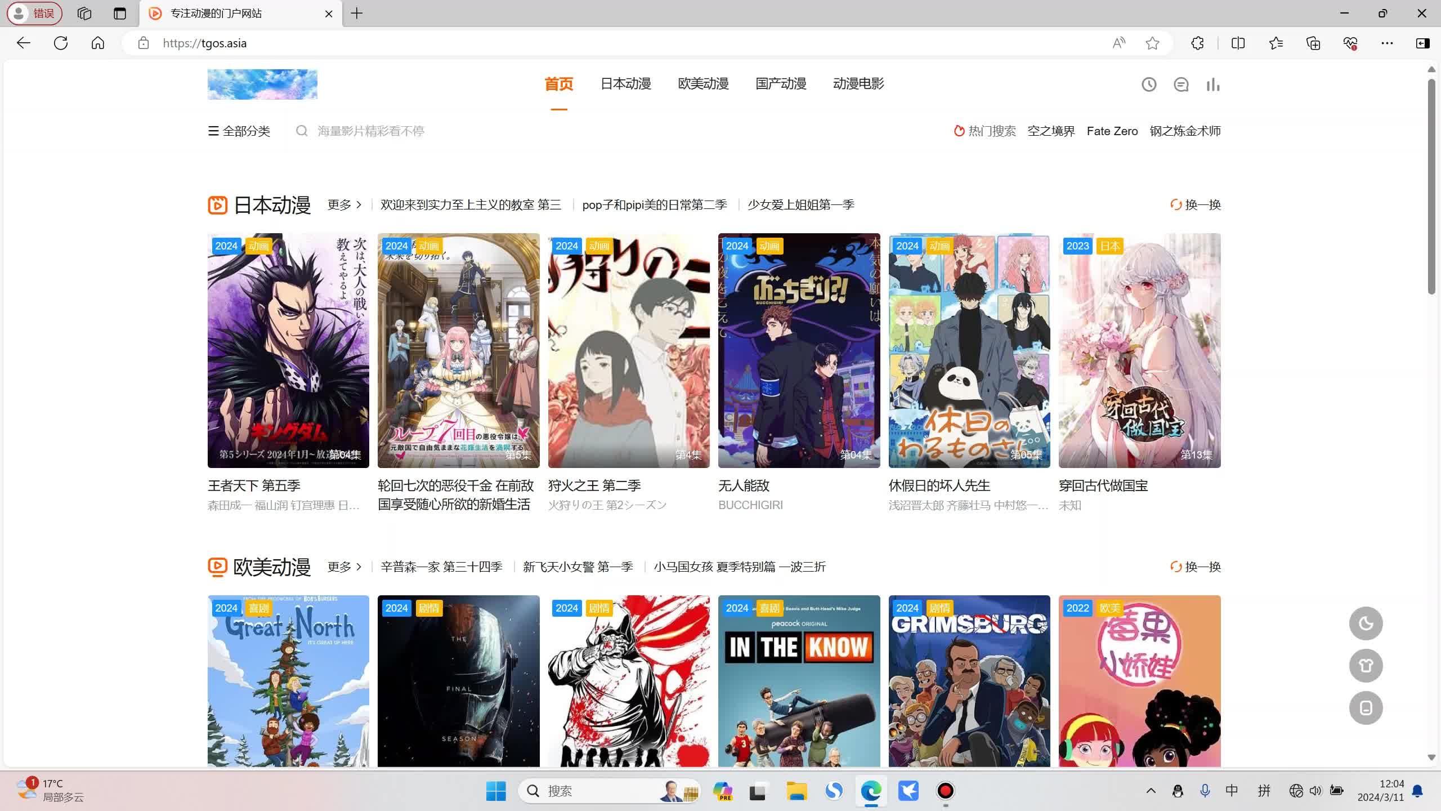Click the mobile phone view floating button
The height and width of the screenshot is (811, 1441).
1366,708
